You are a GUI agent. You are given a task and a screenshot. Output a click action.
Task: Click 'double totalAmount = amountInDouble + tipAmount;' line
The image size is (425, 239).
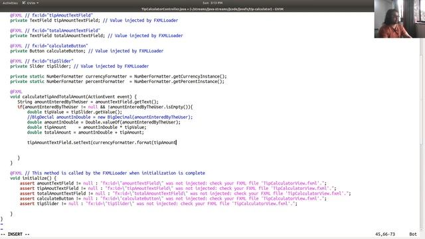pos(86,133)
